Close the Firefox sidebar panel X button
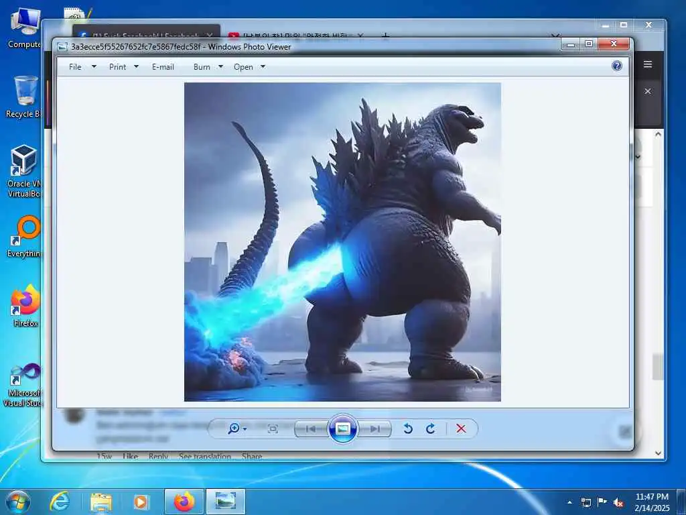 click(648, 91)
